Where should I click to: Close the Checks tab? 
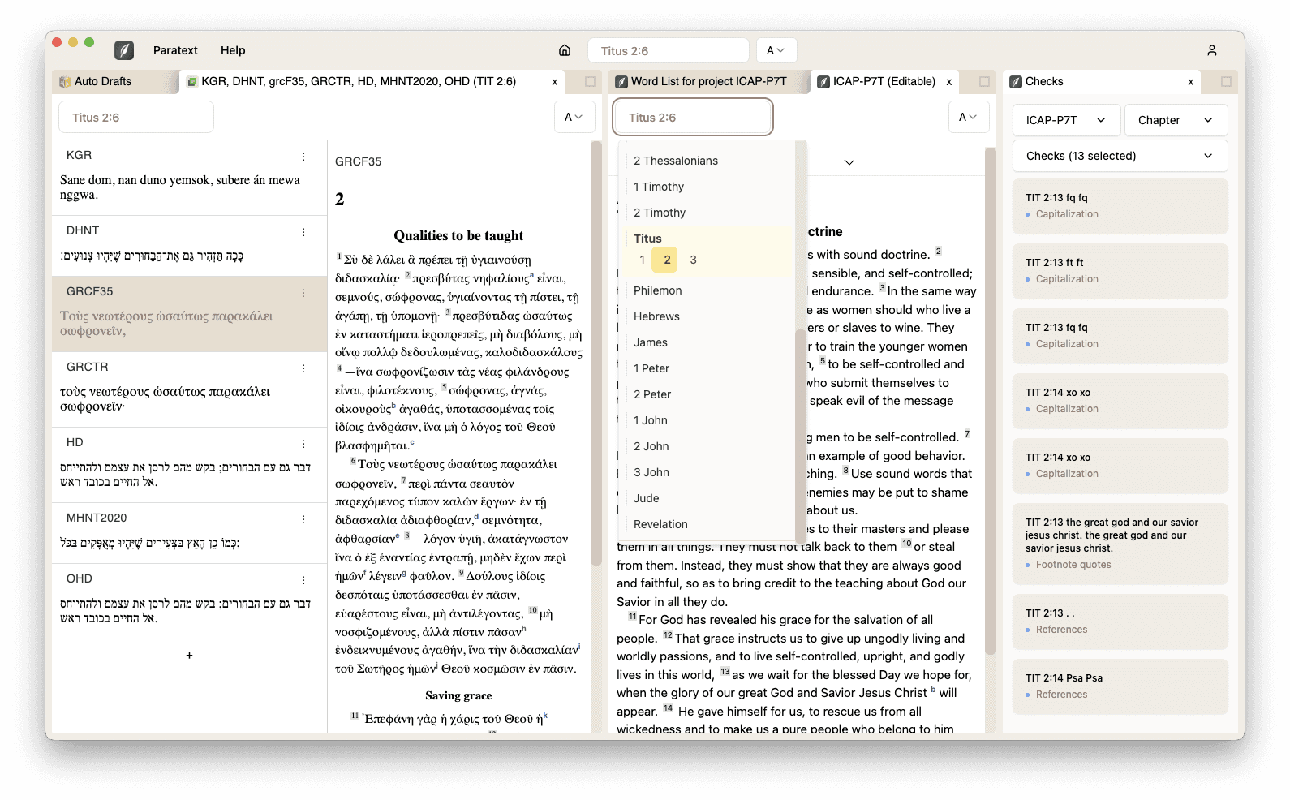click(x=1191, y=82)
